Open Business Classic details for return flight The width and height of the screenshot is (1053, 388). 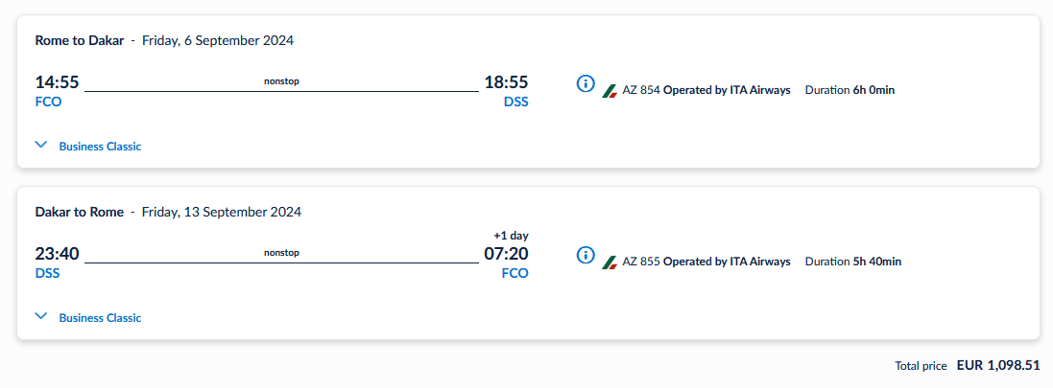click(x=100, y=317)
